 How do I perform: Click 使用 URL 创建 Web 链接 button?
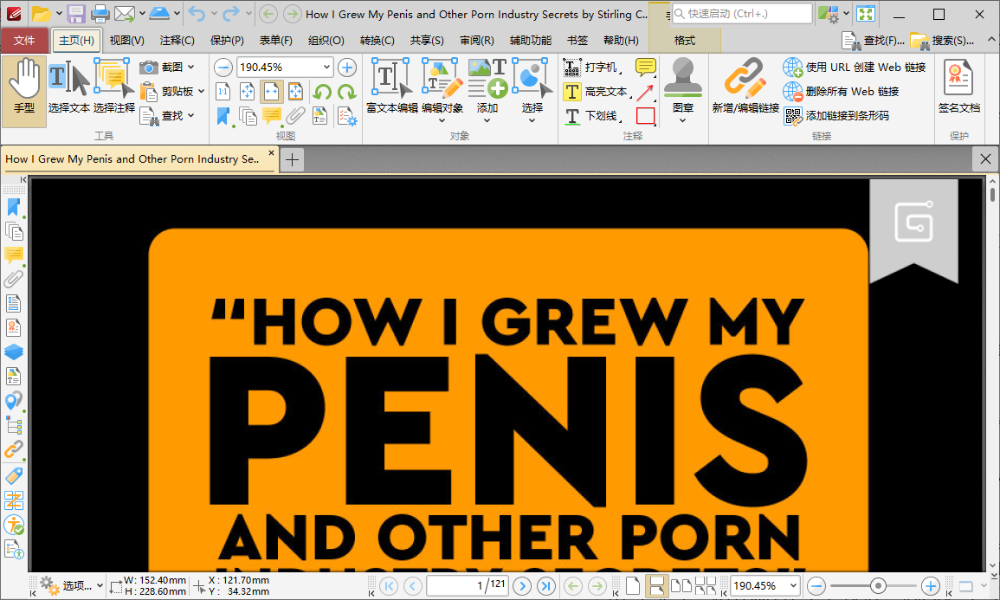[x=855, y=68]
